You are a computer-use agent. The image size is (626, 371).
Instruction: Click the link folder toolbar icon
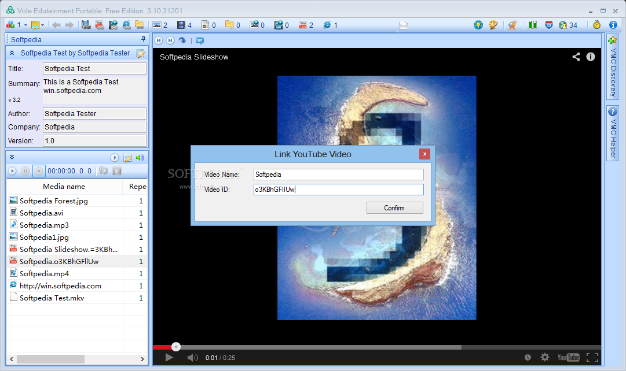point(140,25)
